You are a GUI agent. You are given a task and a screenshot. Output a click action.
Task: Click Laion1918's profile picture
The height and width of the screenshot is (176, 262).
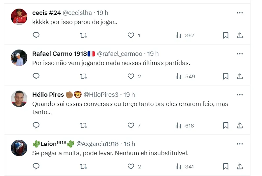(19, 148)
